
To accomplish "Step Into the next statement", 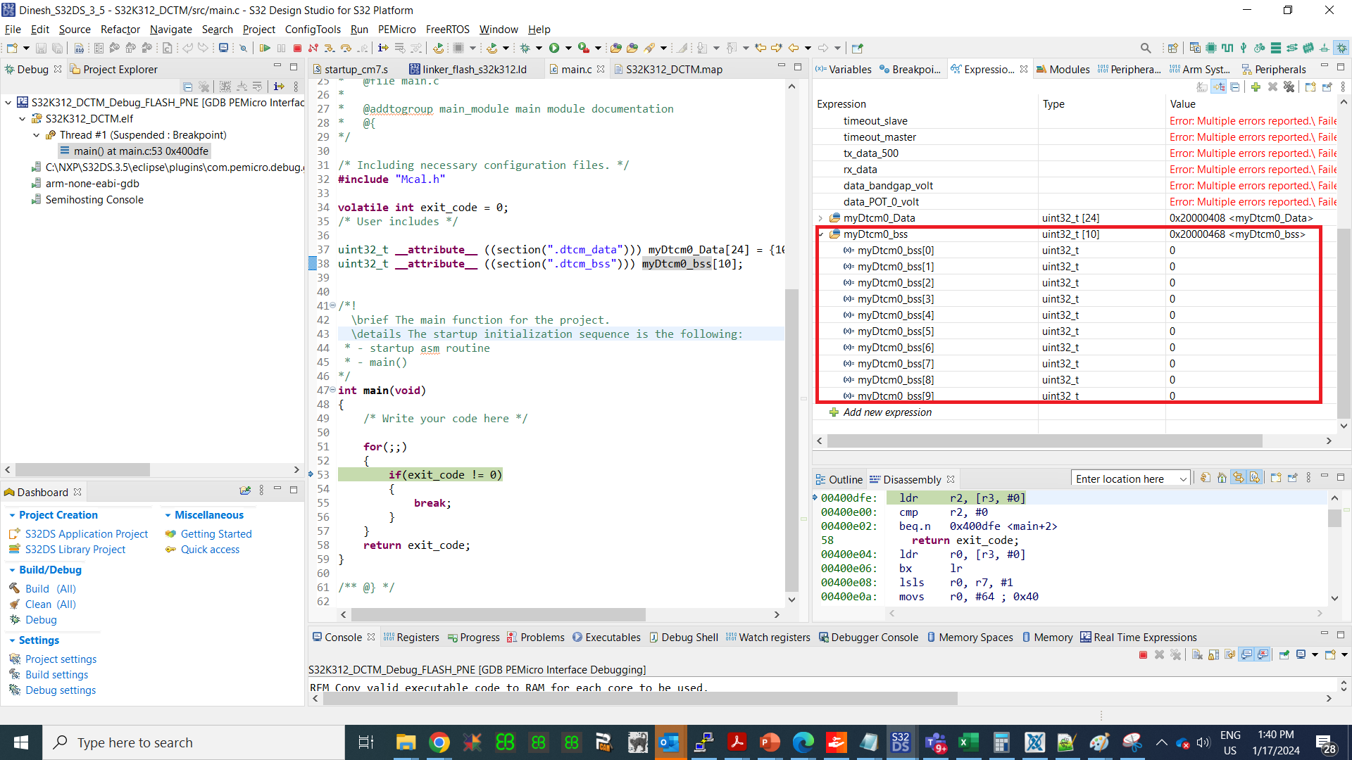I will pos(329,48).
